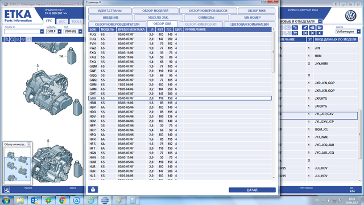Select the GVT gearbox code row
The height and width of the screenshot is (205, 364).
pyautogui.click(x=180, y=93)
